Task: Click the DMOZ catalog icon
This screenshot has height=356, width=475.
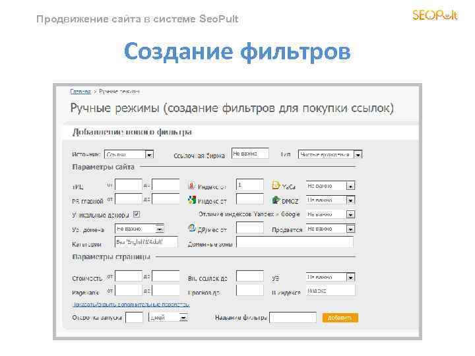Action: [276, 200]
